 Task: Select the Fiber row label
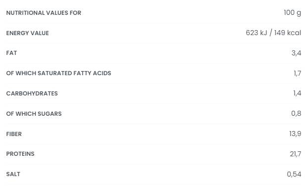click(x=14, y=134)
